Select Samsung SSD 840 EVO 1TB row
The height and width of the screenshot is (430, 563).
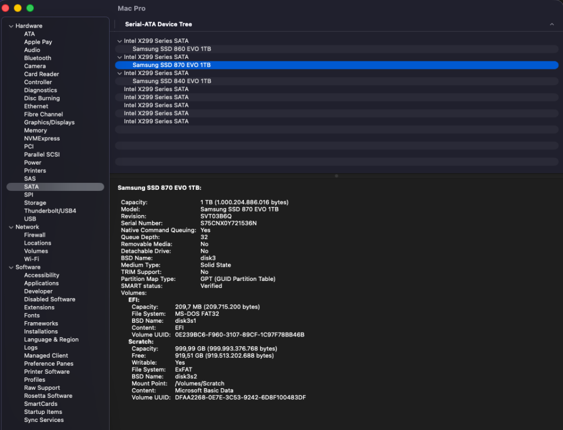(x=336, y=81)
